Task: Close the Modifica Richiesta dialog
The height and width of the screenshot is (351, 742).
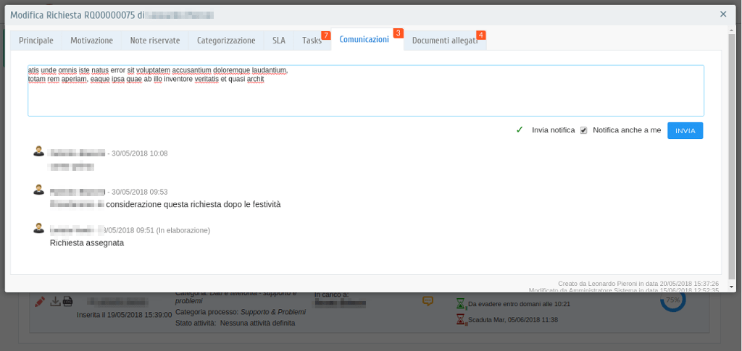Action: (x=722, y=14)
